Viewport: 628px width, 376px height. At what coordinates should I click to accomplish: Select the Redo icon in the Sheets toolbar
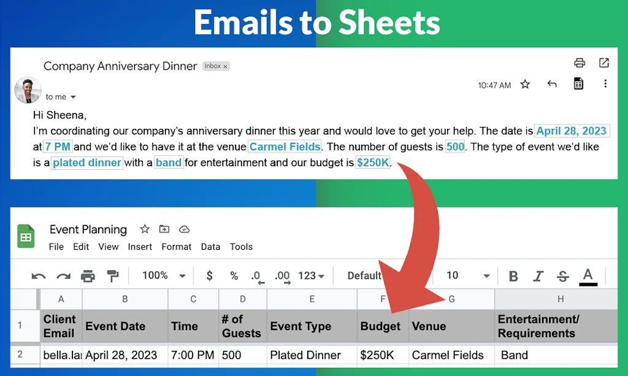(x=63, y=276)
